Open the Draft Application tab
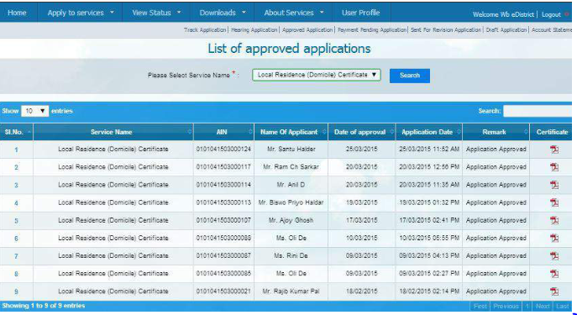The image size is (577, 315). tap(506, 30)
